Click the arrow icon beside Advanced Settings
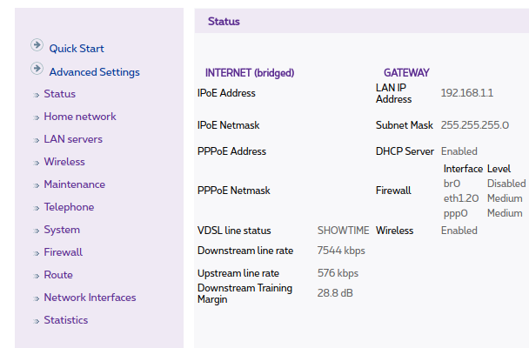Image resolution: width=529 pixels, height=348 pixels. [x=37, y=69]
